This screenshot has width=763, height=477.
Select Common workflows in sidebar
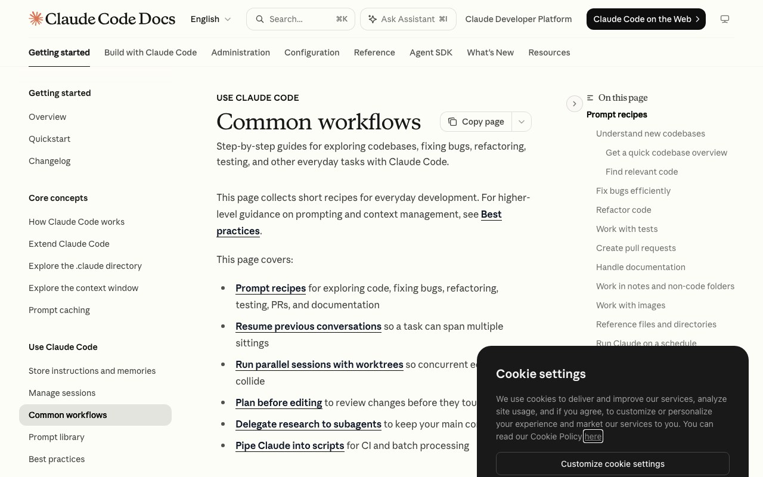pyautogui.click(x=95, y=415)
